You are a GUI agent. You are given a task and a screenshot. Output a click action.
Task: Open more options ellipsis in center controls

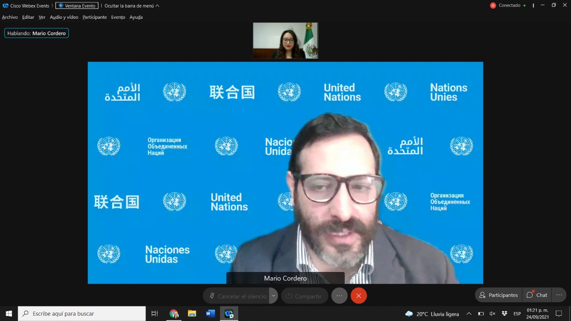point(339,296)
